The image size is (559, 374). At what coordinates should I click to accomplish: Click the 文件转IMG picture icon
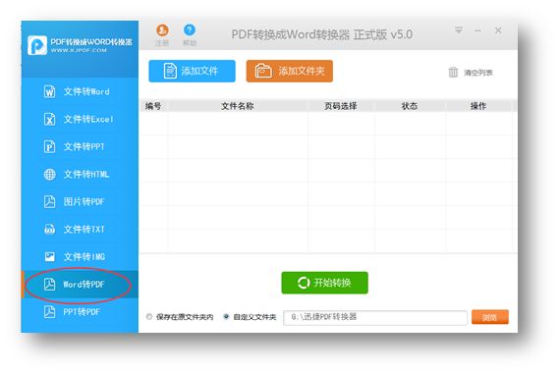pos(49,257)
